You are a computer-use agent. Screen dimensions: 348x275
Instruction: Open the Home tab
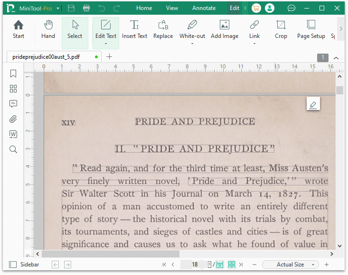tap(144, 8)
